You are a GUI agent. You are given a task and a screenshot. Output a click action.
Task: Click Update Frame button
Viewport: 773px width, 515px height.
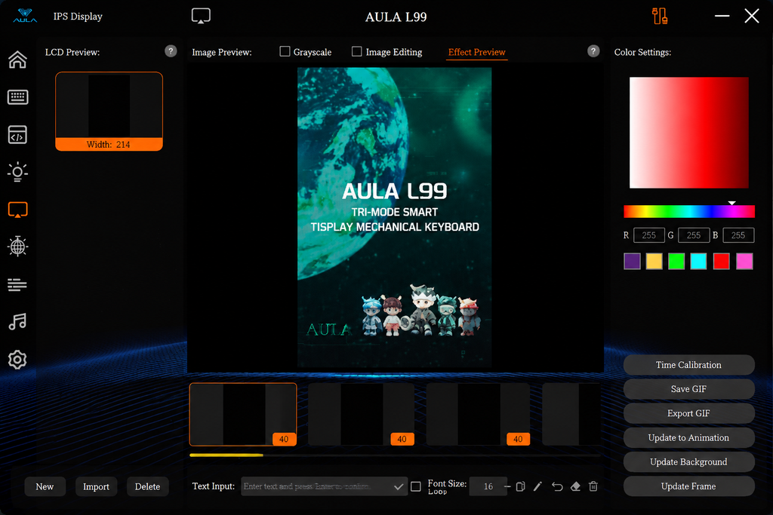tap(688, 486)
